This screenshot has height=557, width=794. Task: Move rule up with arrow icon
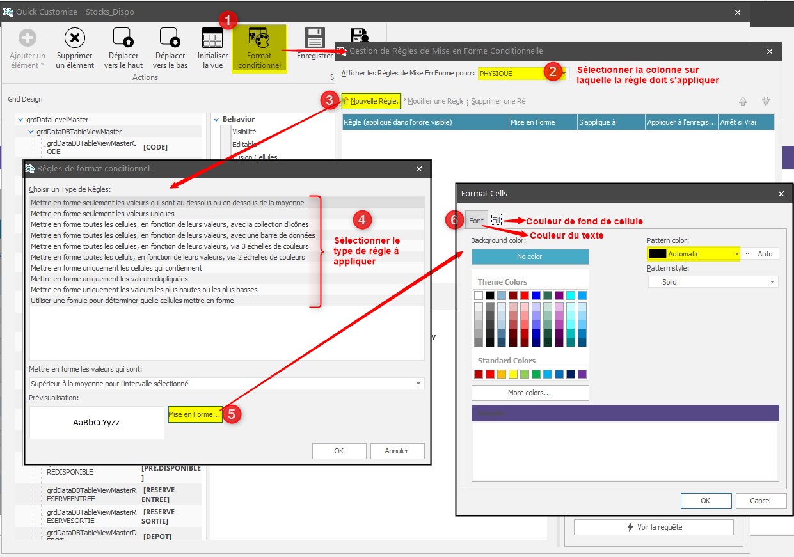click(x=743, y=101)
